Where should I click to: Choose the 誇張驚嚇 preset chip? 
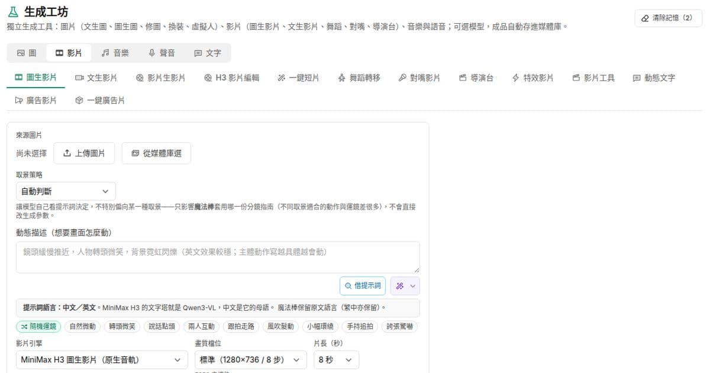tap(399, 326)
